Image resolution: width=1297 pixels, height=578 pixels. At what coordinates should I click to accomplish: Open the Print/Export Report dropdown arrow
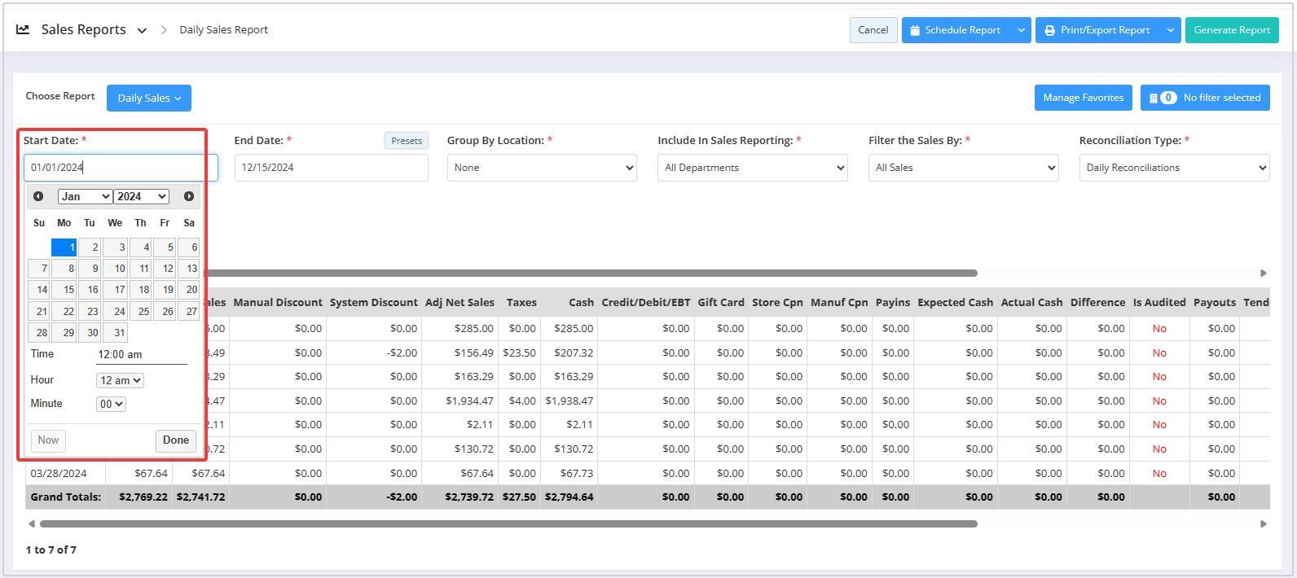coord(1170,30)
